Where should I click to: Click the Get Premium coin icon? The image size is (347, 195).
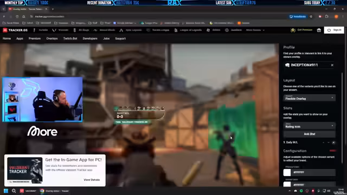pos(293,30)
